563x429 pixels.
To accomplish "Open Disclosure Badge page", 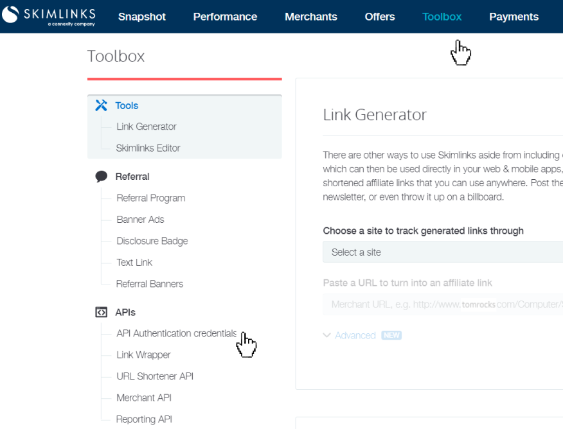I will tap(152, 241).
